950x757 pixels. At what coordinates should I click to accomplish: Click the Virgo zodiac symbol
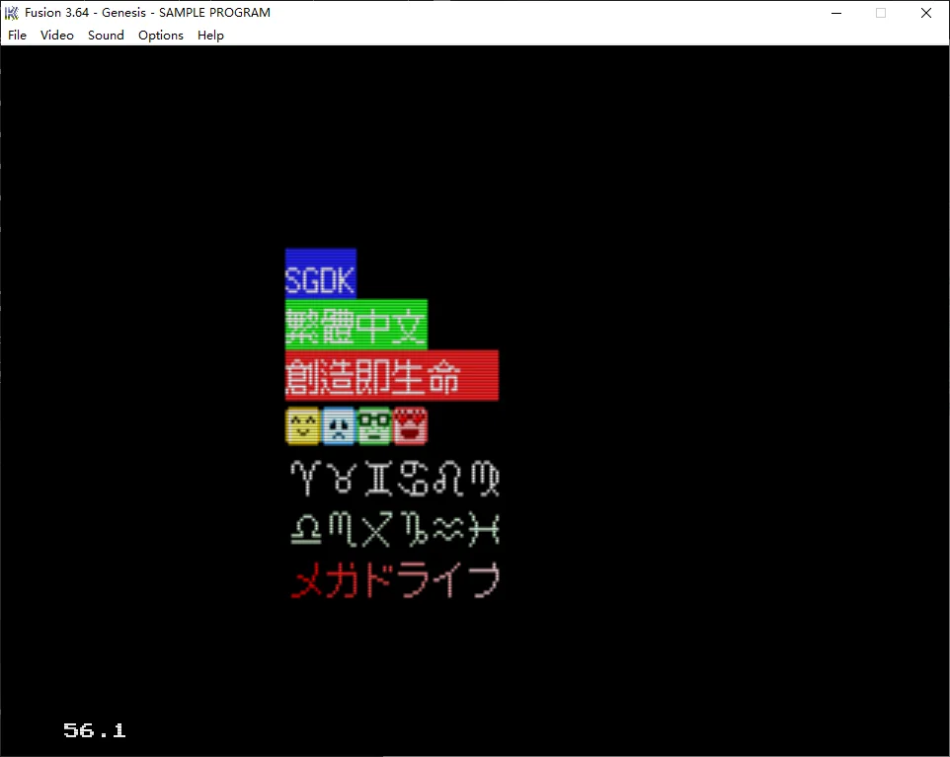[x=485, y=478]
